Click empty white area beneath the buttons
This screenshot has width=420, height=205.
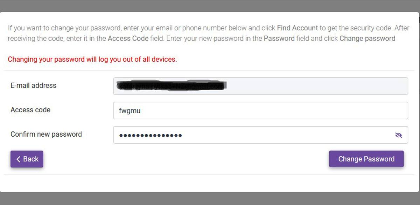pyautogui.click(x=210, y=183)
